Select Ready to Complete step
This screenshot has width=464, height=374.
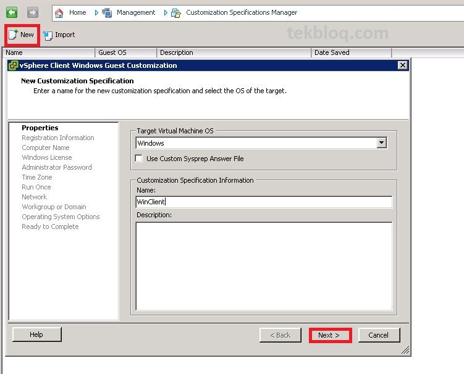click(50, 226)
